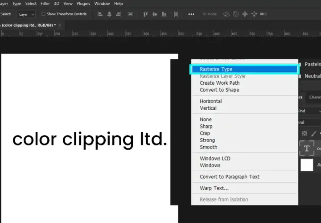Image resolution: width=321 pixels, height=223 pixels.
Task: Open the Auto-Select Layer dropdown
Action: (26, 14)
